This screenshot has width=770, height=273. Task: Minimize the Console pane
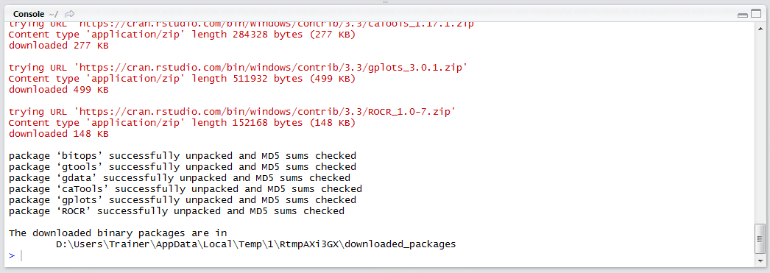[743, 15]
